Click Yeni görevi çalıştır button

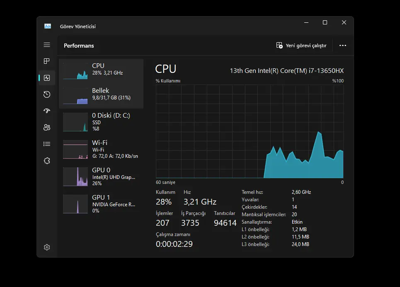[x=301, y=46]
